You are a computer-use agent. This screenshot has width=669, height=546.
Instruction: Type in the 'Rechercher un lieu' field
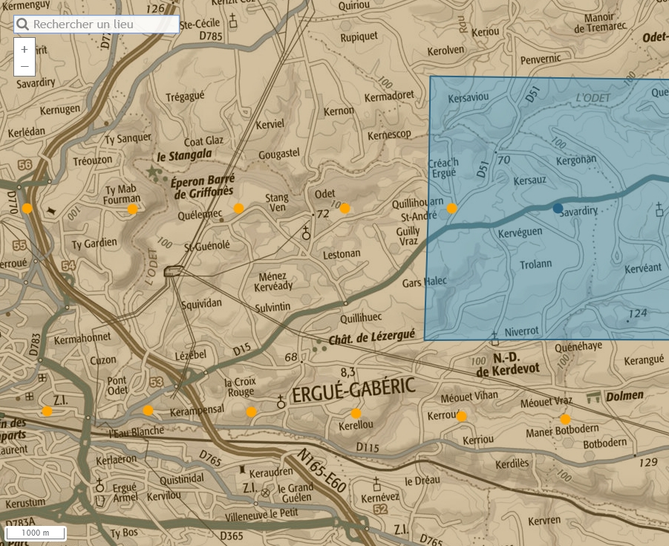pos(104,25)
